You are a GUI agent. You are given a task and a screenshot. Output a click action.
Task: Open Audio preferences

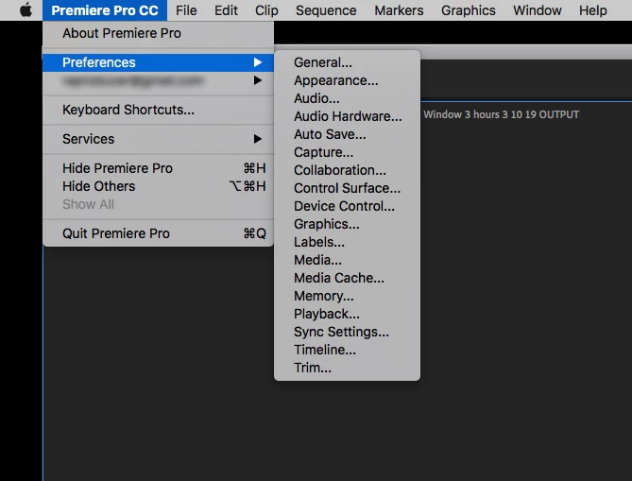(x=347, y=98)
